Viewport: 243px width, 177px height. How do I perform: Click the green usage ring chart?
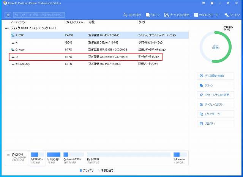[216, 47]
